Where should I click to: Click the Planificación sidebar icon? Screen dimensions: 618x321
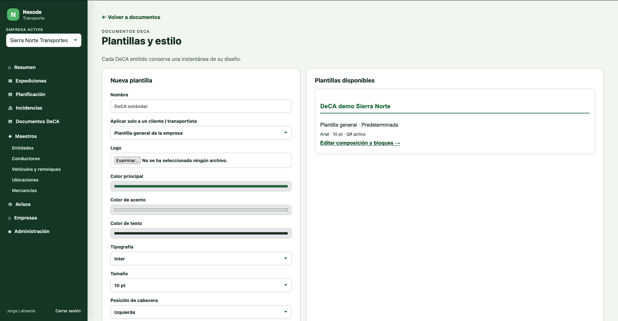(10, 94)
